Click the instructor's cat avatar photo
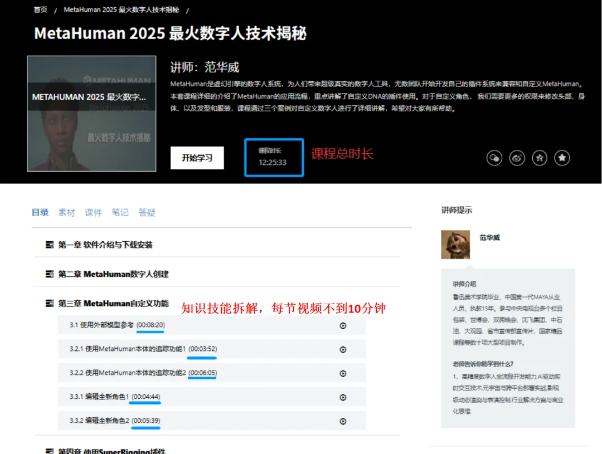The width and height of the screenshot is (602, 454). point(455,245)
